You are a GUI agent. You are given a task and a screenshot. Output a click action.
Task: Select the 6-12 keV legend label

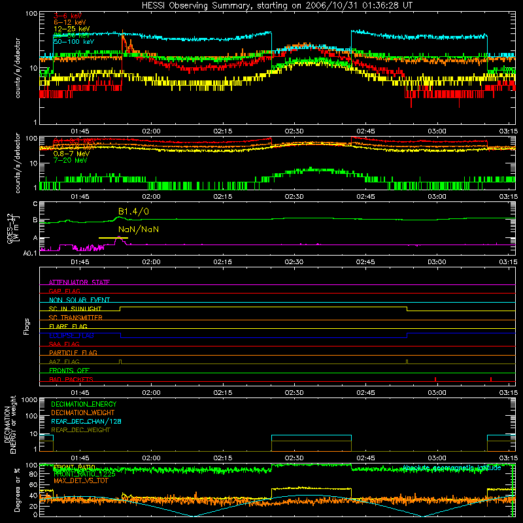70,22
